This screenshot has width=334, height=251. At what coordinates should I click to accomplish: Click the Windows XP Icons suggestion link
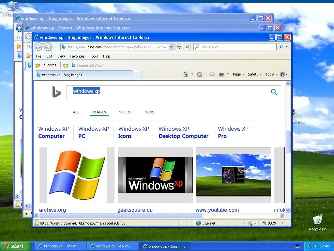133,132
